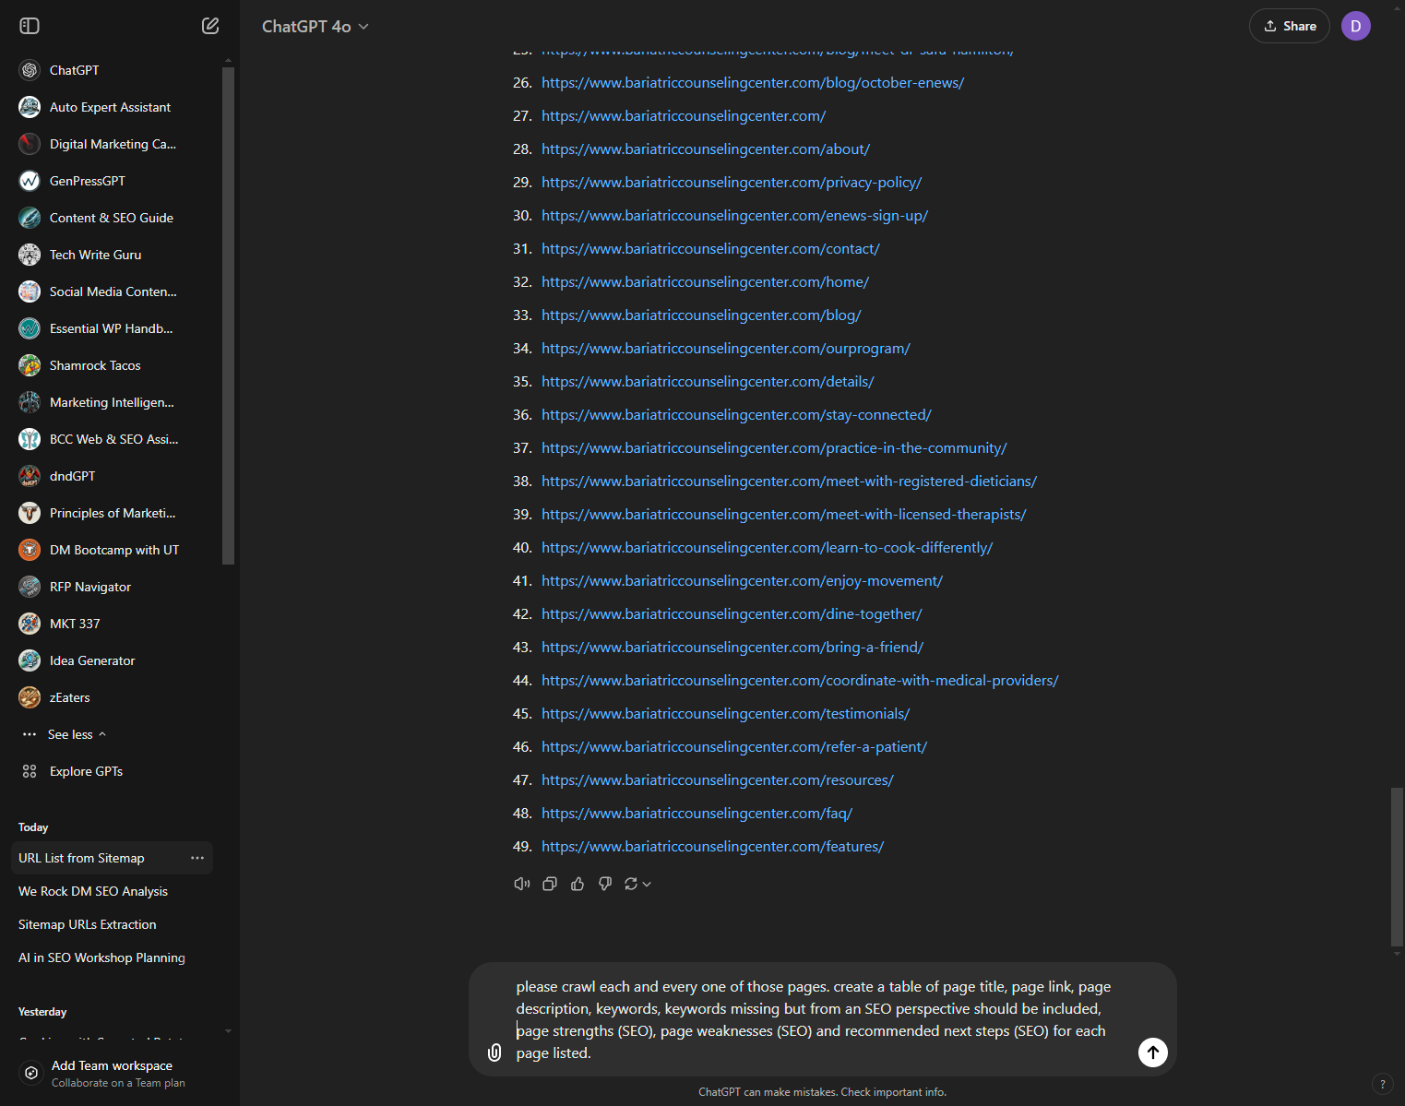Open MKT 337 GPT
The image size is (1405, 1106).
coord(115,624)
